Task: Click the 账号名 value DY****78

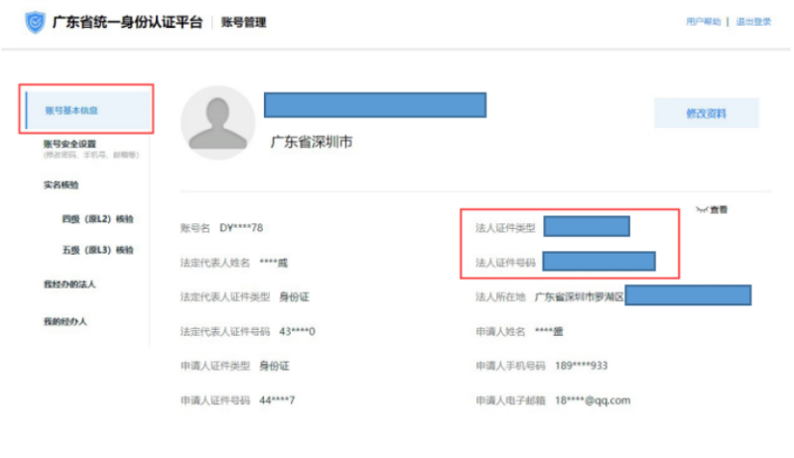Action: (241, 228)
